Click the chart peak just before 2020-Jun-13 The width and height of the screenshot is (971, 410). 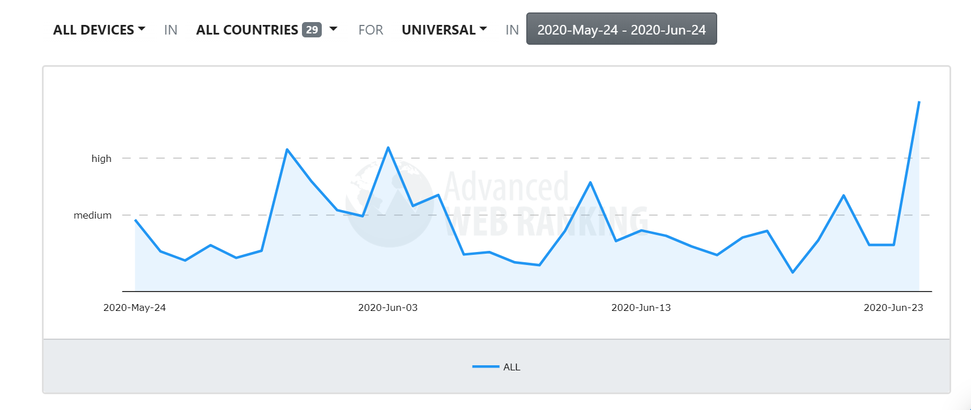(x=590, y=182)
